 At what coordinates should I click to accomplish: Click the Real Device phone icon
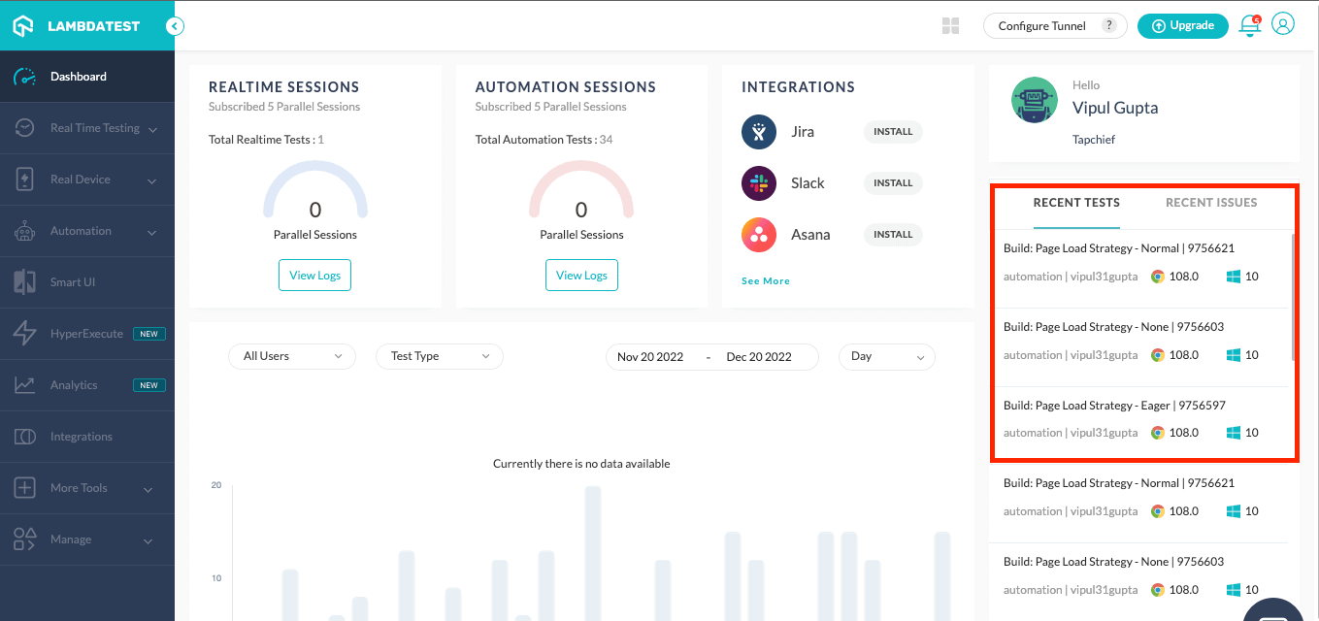pyautogui.click(x=25, y=180)
